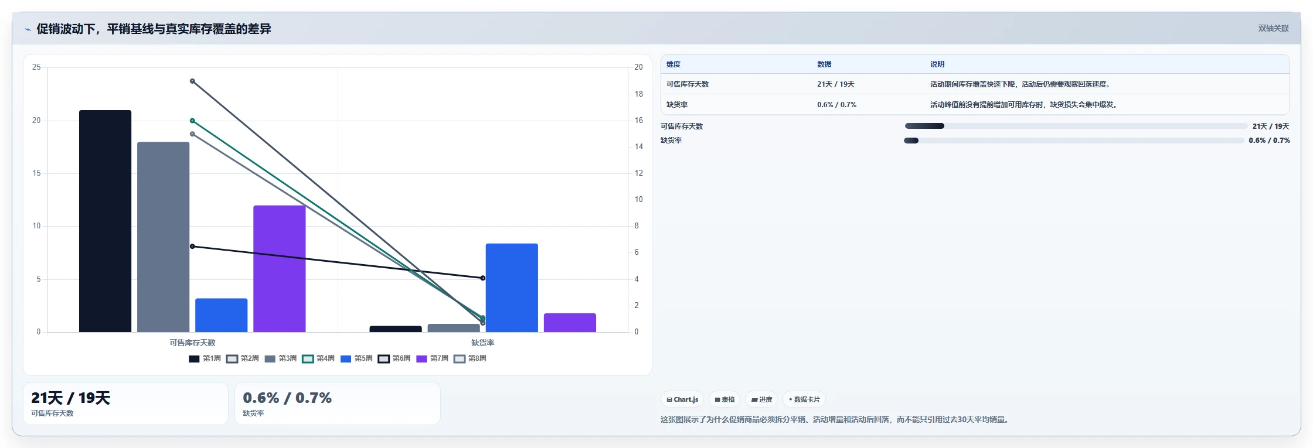
Task: Click the footer note 这张图展示了
Action: point(836,419)
